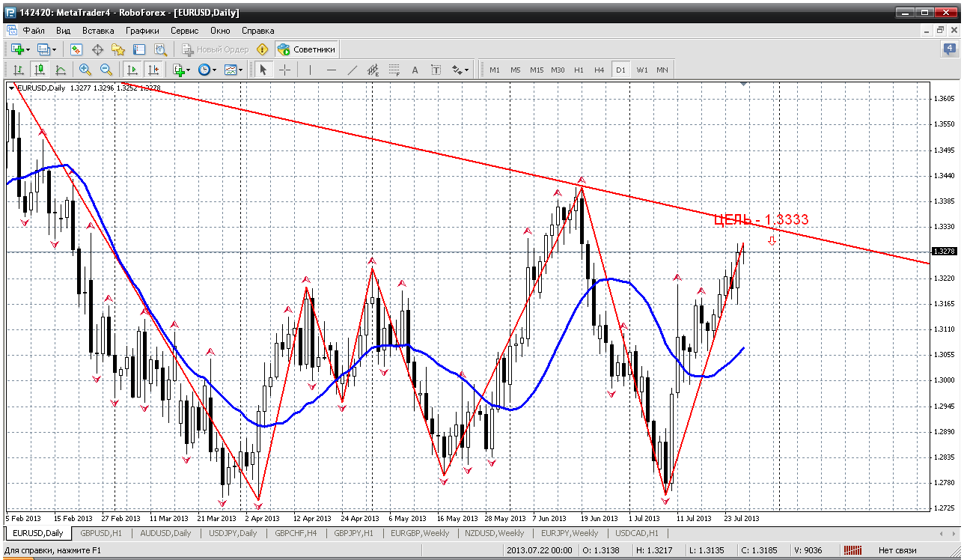The height and width of the screenshot is (560, 964).
Task: Open the Market Watch window
Action: (x=76, y=49)
